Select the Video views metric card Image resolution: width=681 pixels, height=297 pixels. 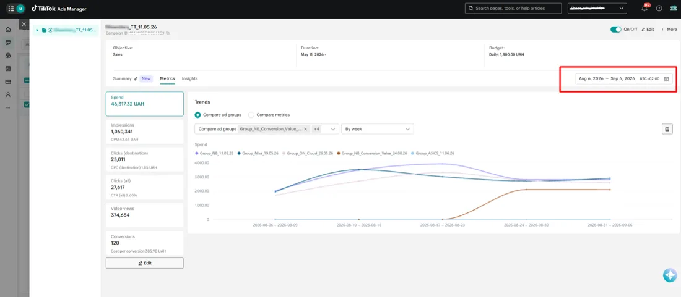point(145,215)
